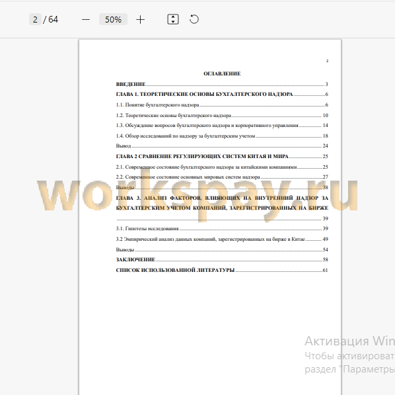The image size is (395, 395).
Task: Go to section 3.1 Гипотезы исследования
Action: click(222, 229)
